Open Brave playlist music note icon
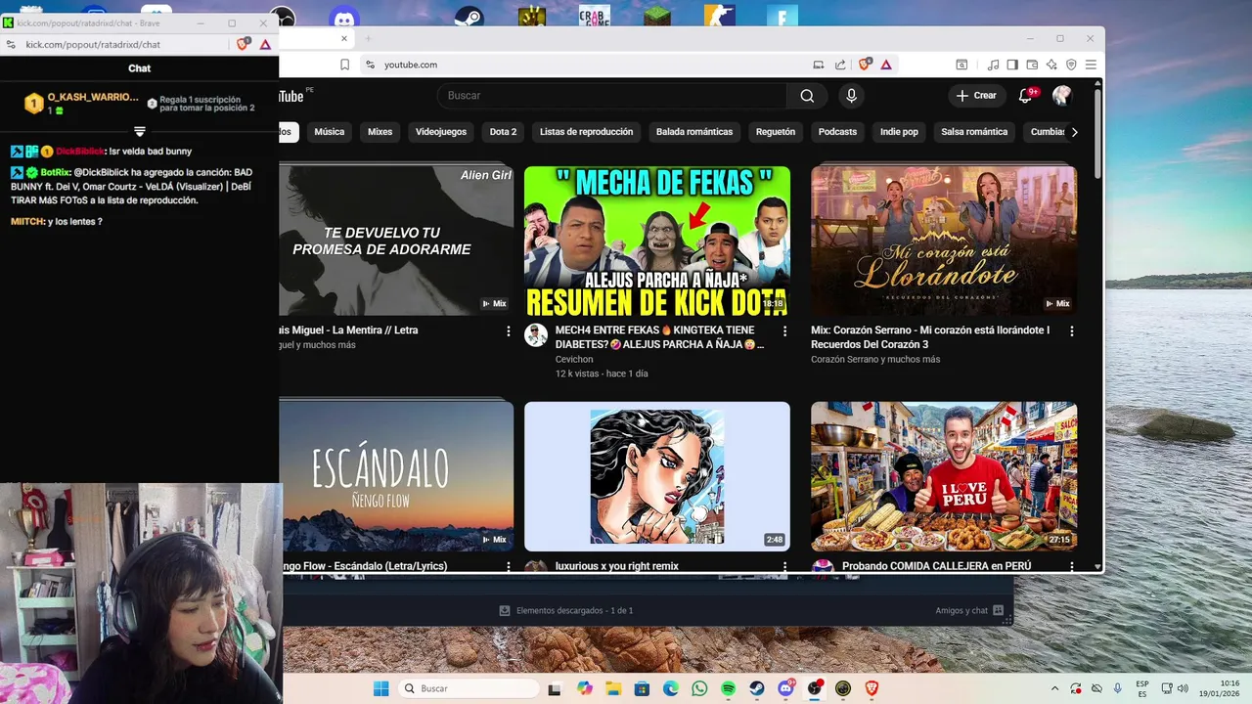 click(x=994, y=65)
